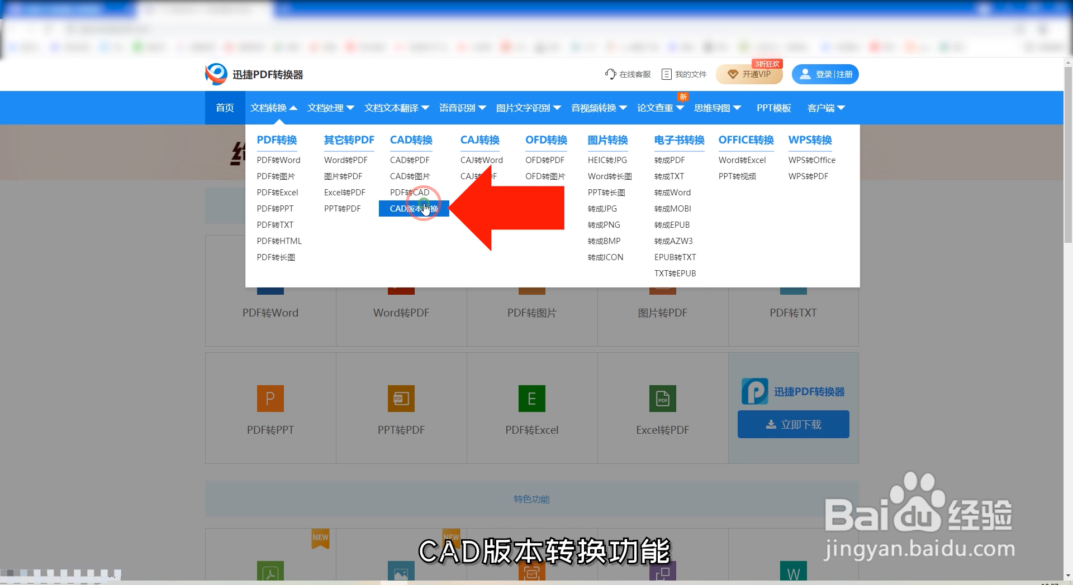Expand the 文档处理 dropdown
The height and width of the screenshot is (585, 1073).
pyautogui.click(x=331, y=108)
